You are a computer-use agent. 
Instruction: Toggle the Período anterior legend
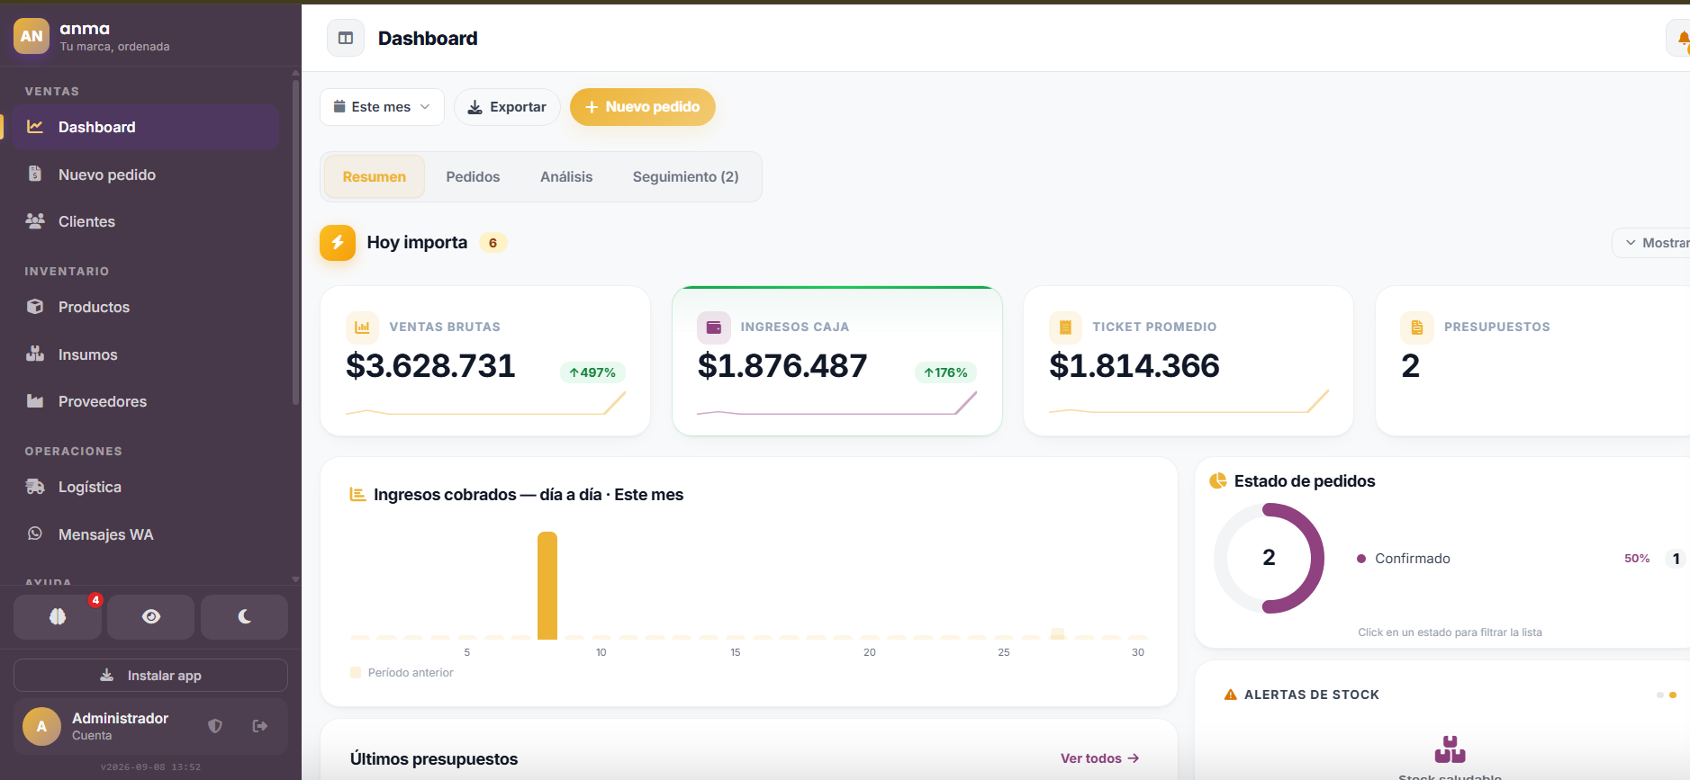(402, 673)
